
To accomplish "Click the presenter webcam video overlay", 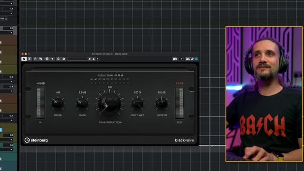I will pyautogui.click(x=264, y=94).
